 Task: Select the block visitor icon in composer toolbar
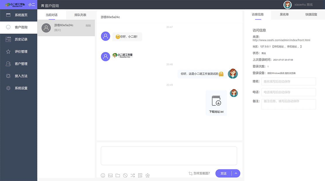pos(125,175)
